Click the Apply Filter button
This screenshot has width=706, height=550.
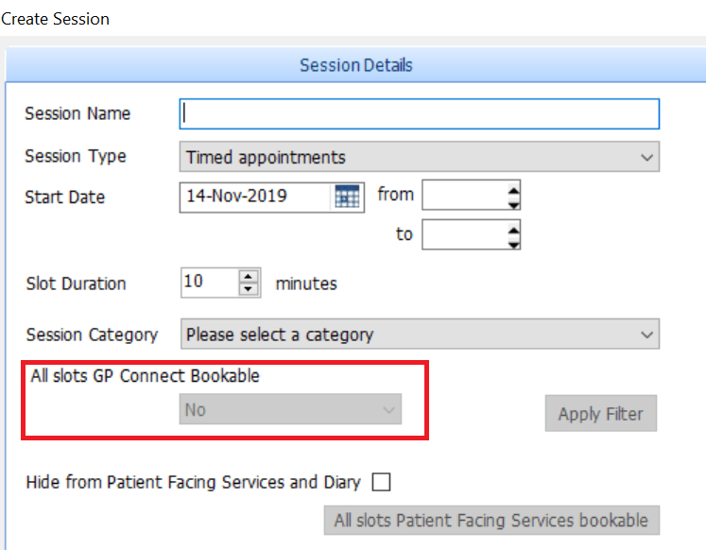[x=600, y=414]
